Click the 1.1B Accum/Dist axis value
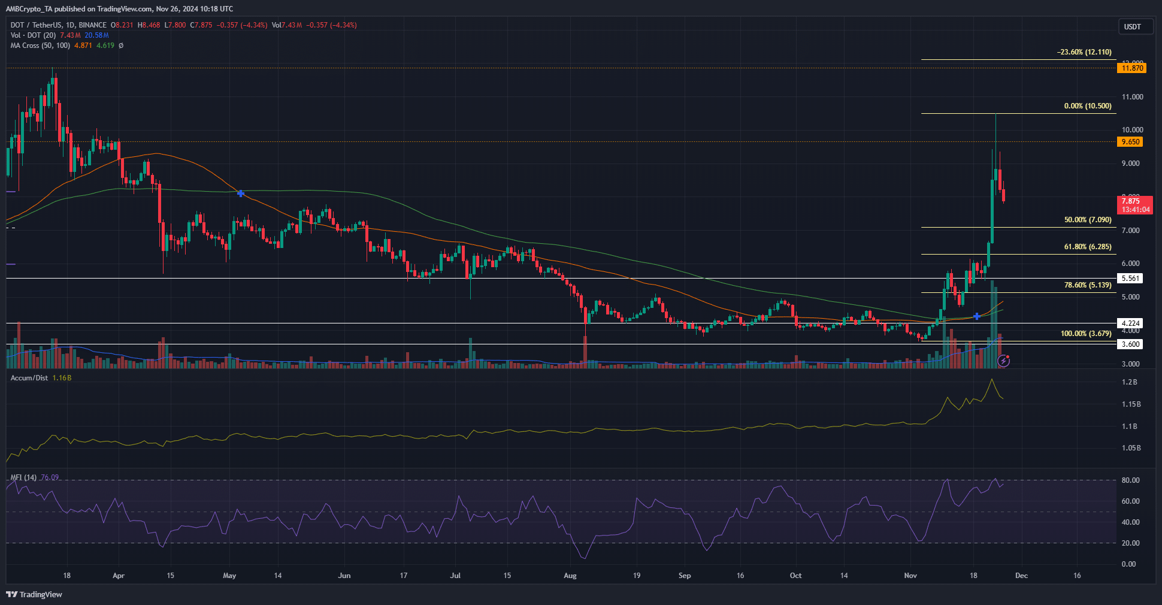 (1129, 426)
